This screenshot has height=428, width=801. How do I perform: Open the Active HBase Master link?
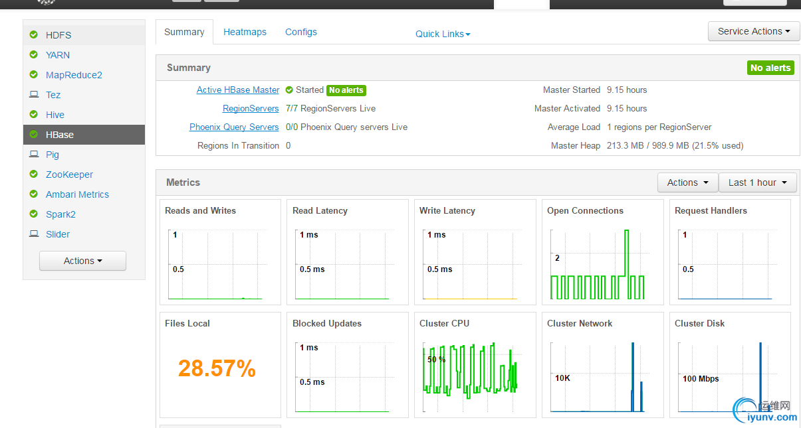238,90
